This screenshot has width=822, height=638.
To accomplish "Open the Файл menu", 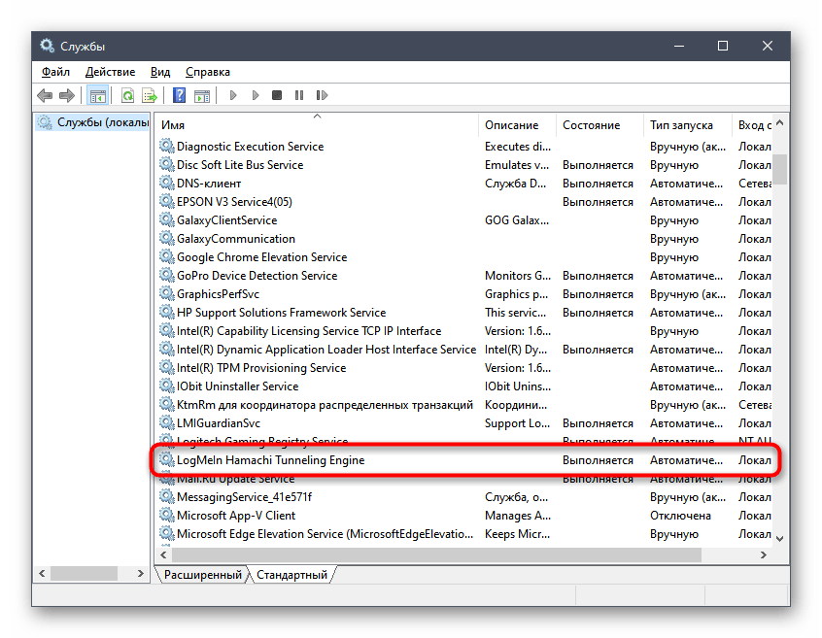I will [55, 72].
